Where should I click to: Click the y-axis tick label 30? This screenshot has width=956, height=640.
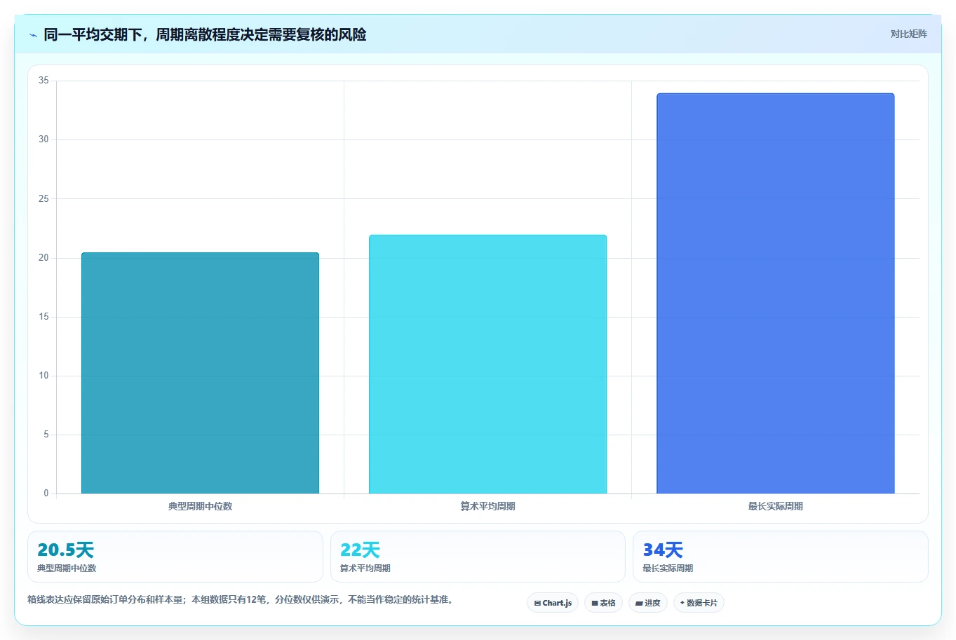point(43,139)
